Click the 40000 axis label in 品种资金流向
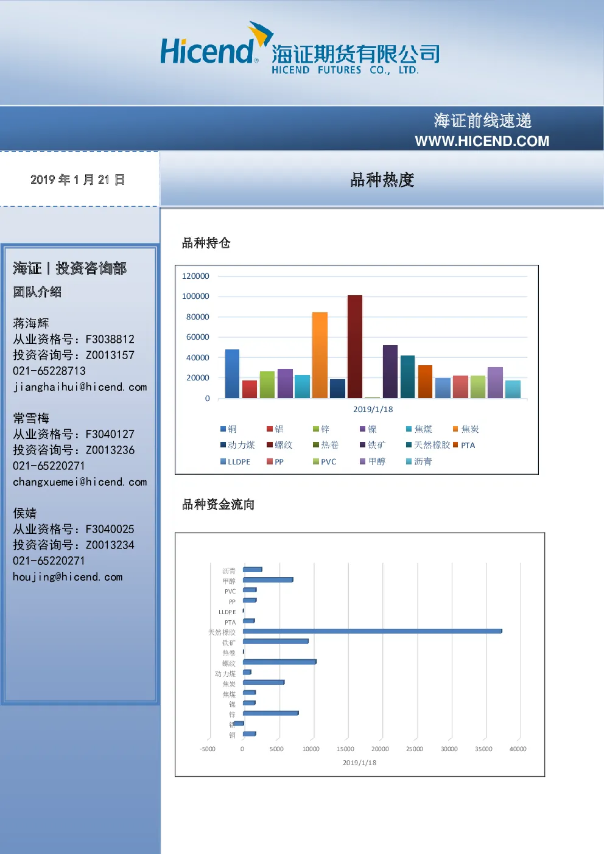Viewport: 604px width, 854px height. tap(518, 749)
